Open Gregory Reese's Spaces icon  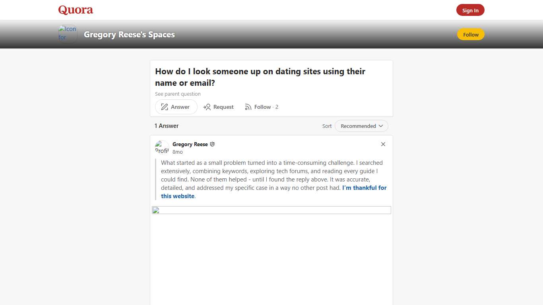67,34
